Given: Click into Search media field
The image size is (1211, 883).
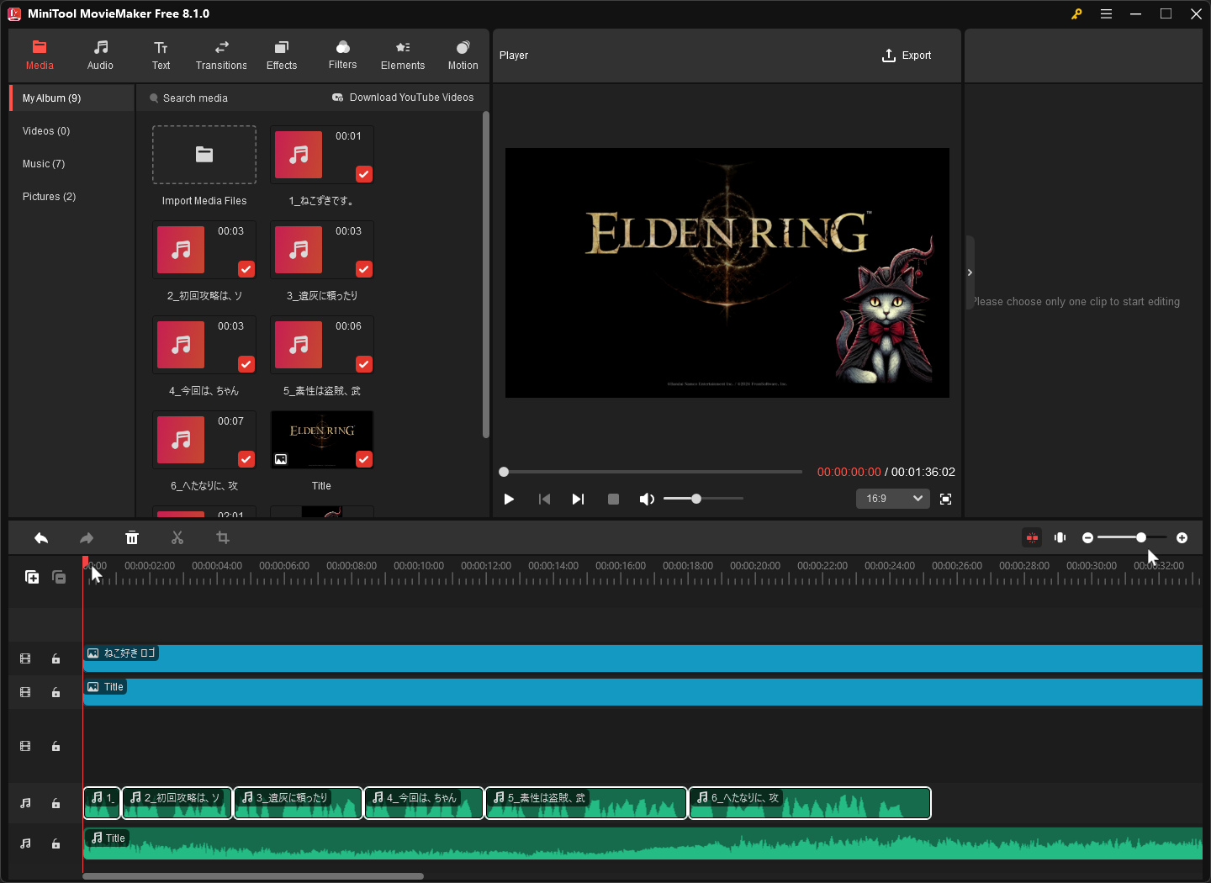Looking at the screenshot, I should pos(195,98).
